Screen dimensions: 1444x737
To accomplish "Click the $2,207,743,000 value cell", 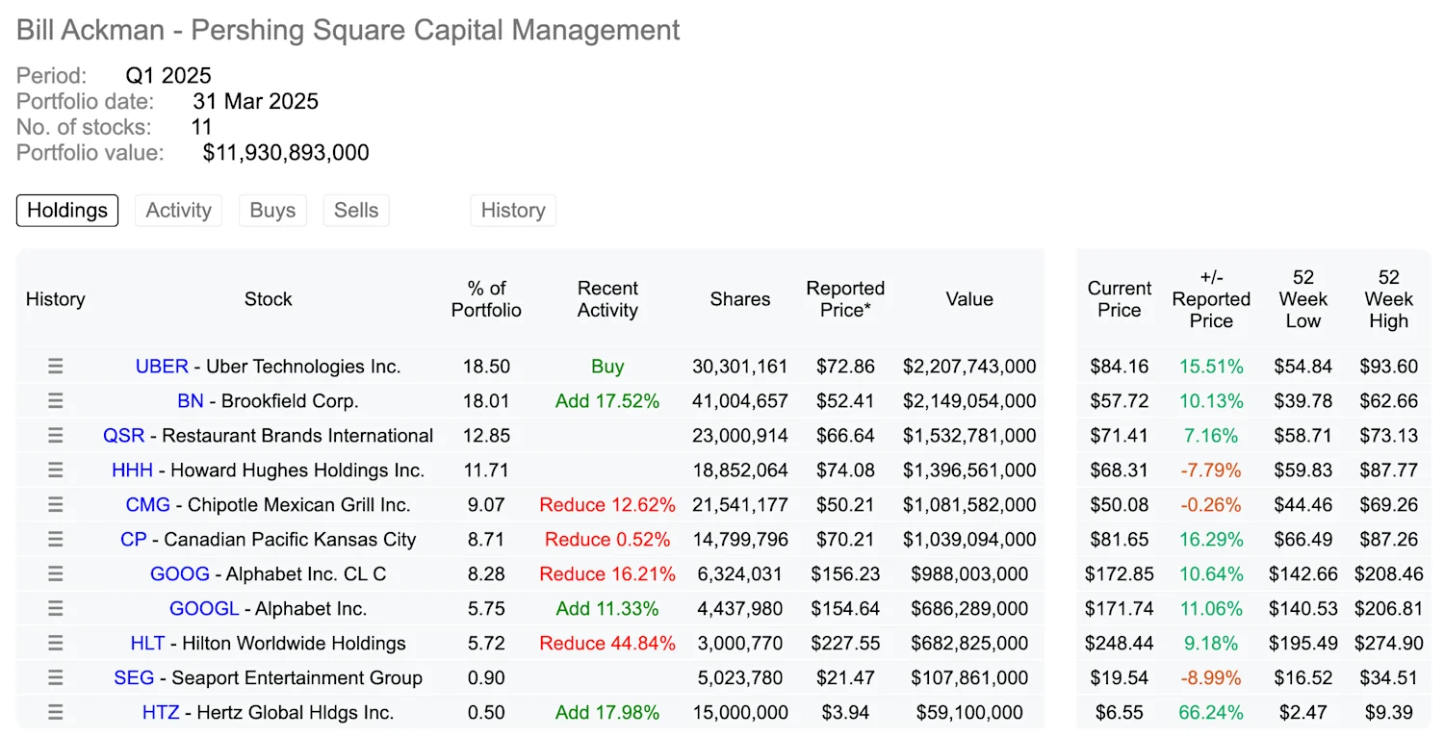I will 969,367.
